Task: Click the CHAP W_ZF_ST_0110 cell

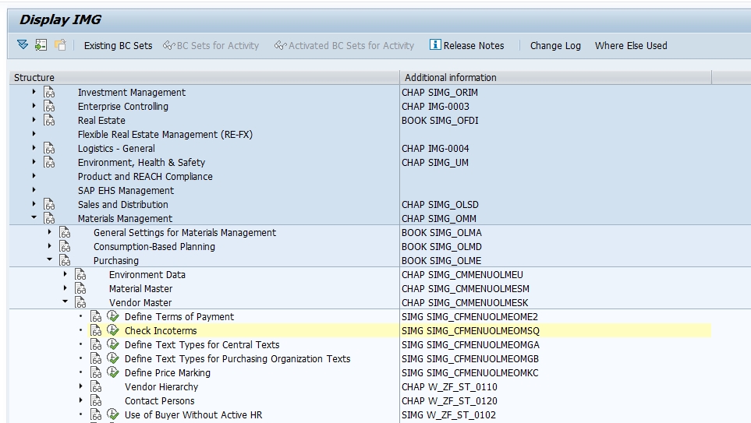Action: tap(449, 386)
